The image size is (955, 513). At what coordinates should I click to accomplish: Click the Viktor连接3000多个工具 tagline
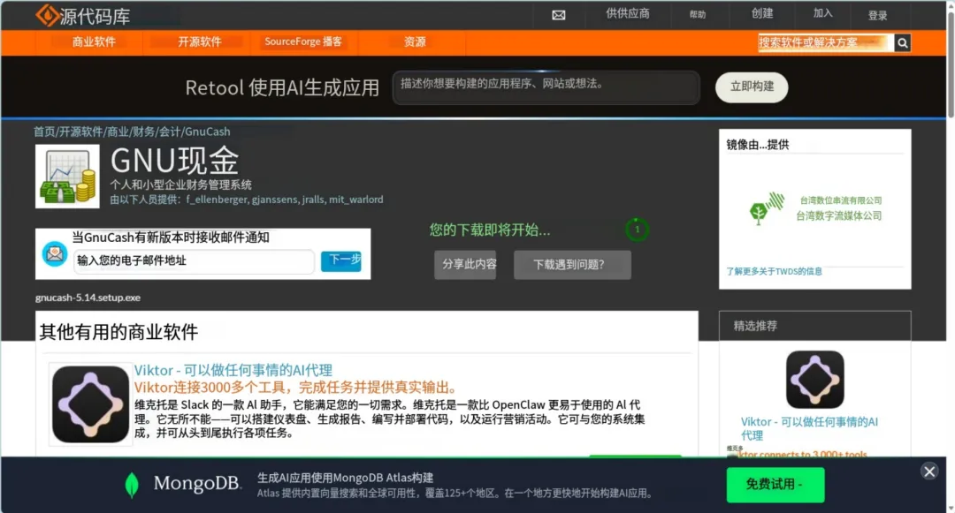click(295, 388)
